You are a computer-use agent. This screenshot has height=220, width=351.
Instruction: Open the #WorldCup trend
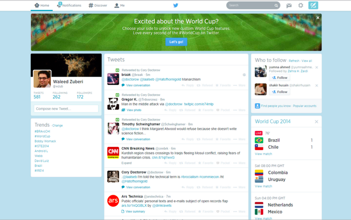tap(42, 137)
